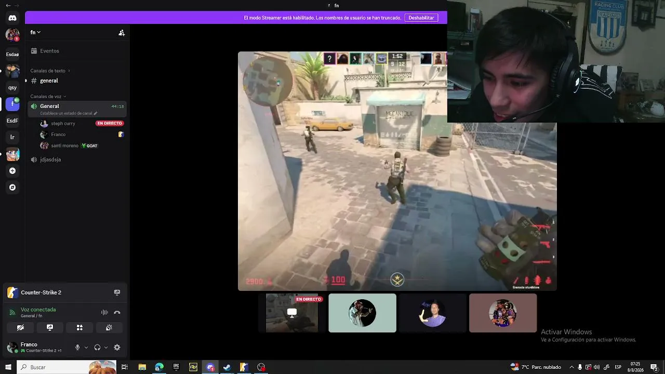Image resolution: width=665 pixels, height=374 pixels.
Task: Stop streaming Counter-Strike 2
Action: [x=117, y=292]
